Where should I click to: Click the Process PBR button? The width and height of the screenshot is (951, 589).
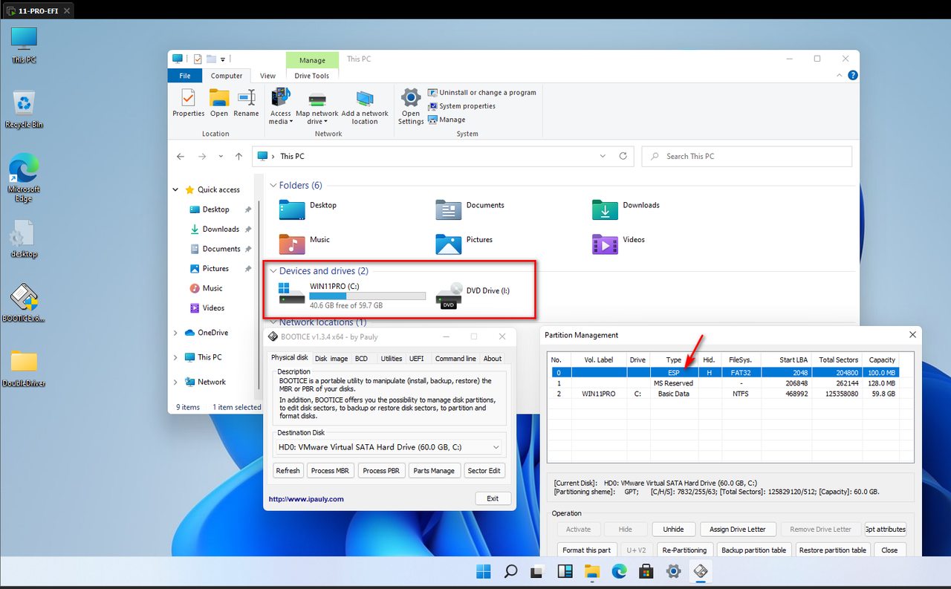click(x=382, y=470)
